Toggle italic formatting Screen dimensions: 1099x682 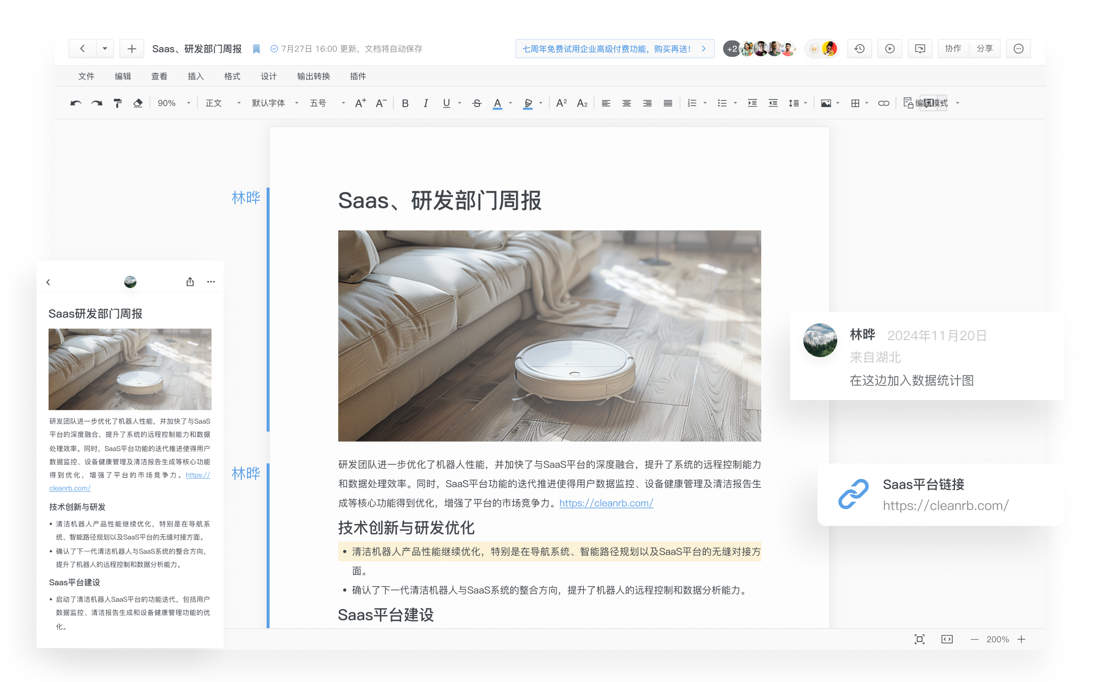coord(426,103)
